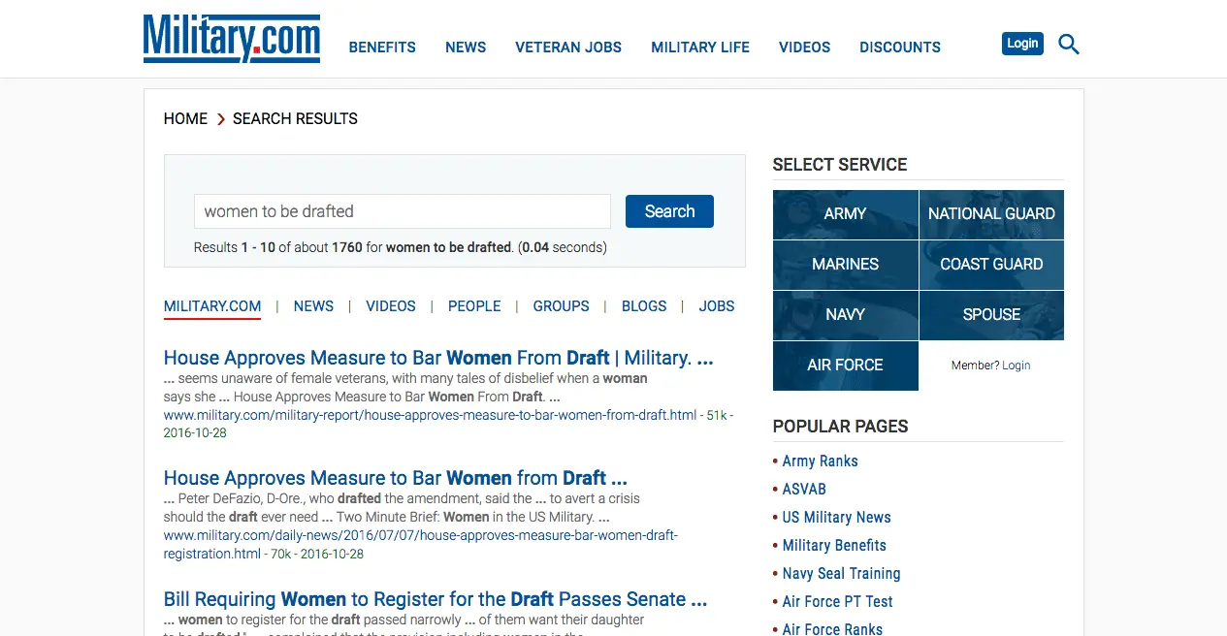
Task: Open Videos in the top navigation
Action: tap(805, 47)
